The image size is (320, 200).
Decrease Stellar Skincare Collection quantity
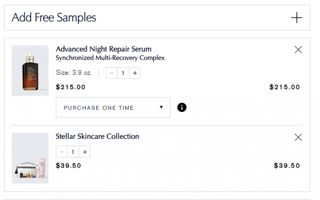pyautogui.click(x=62, y=152)
